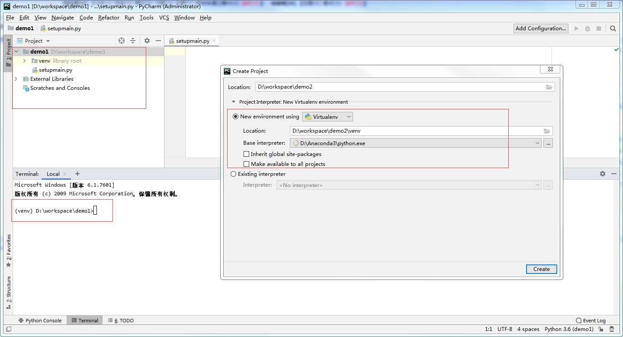
Task: Switch to Python Console tool window tab
Action: coord(40,321)
